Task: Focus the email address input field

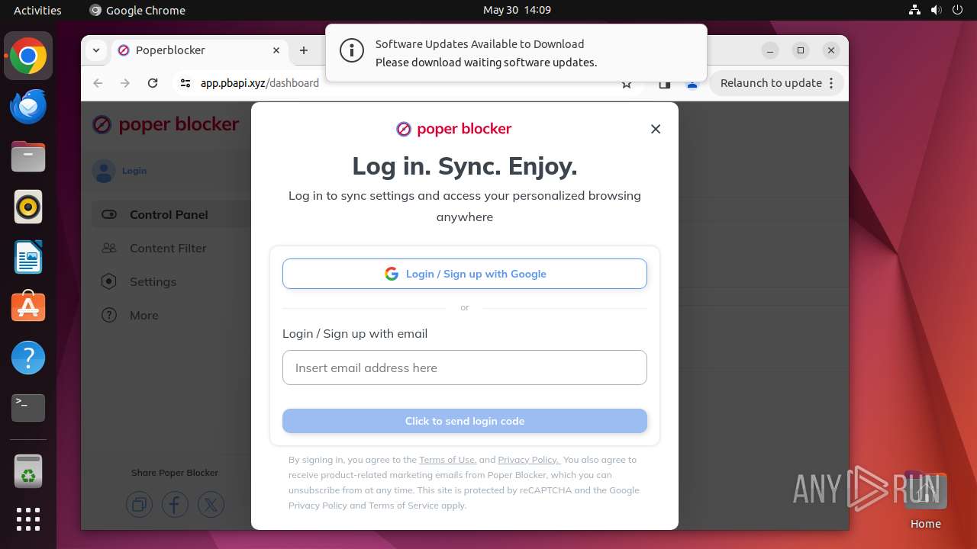Action: tap(465, 368)
